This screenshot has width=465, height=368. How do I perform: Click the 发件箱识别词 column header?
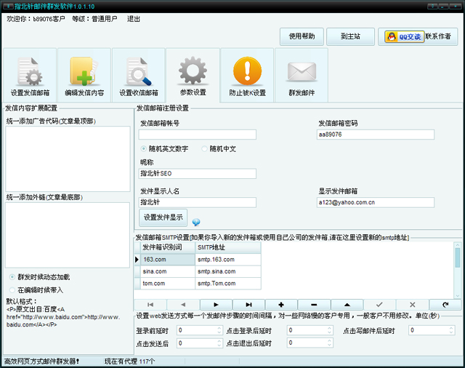[x=168, y=247]
